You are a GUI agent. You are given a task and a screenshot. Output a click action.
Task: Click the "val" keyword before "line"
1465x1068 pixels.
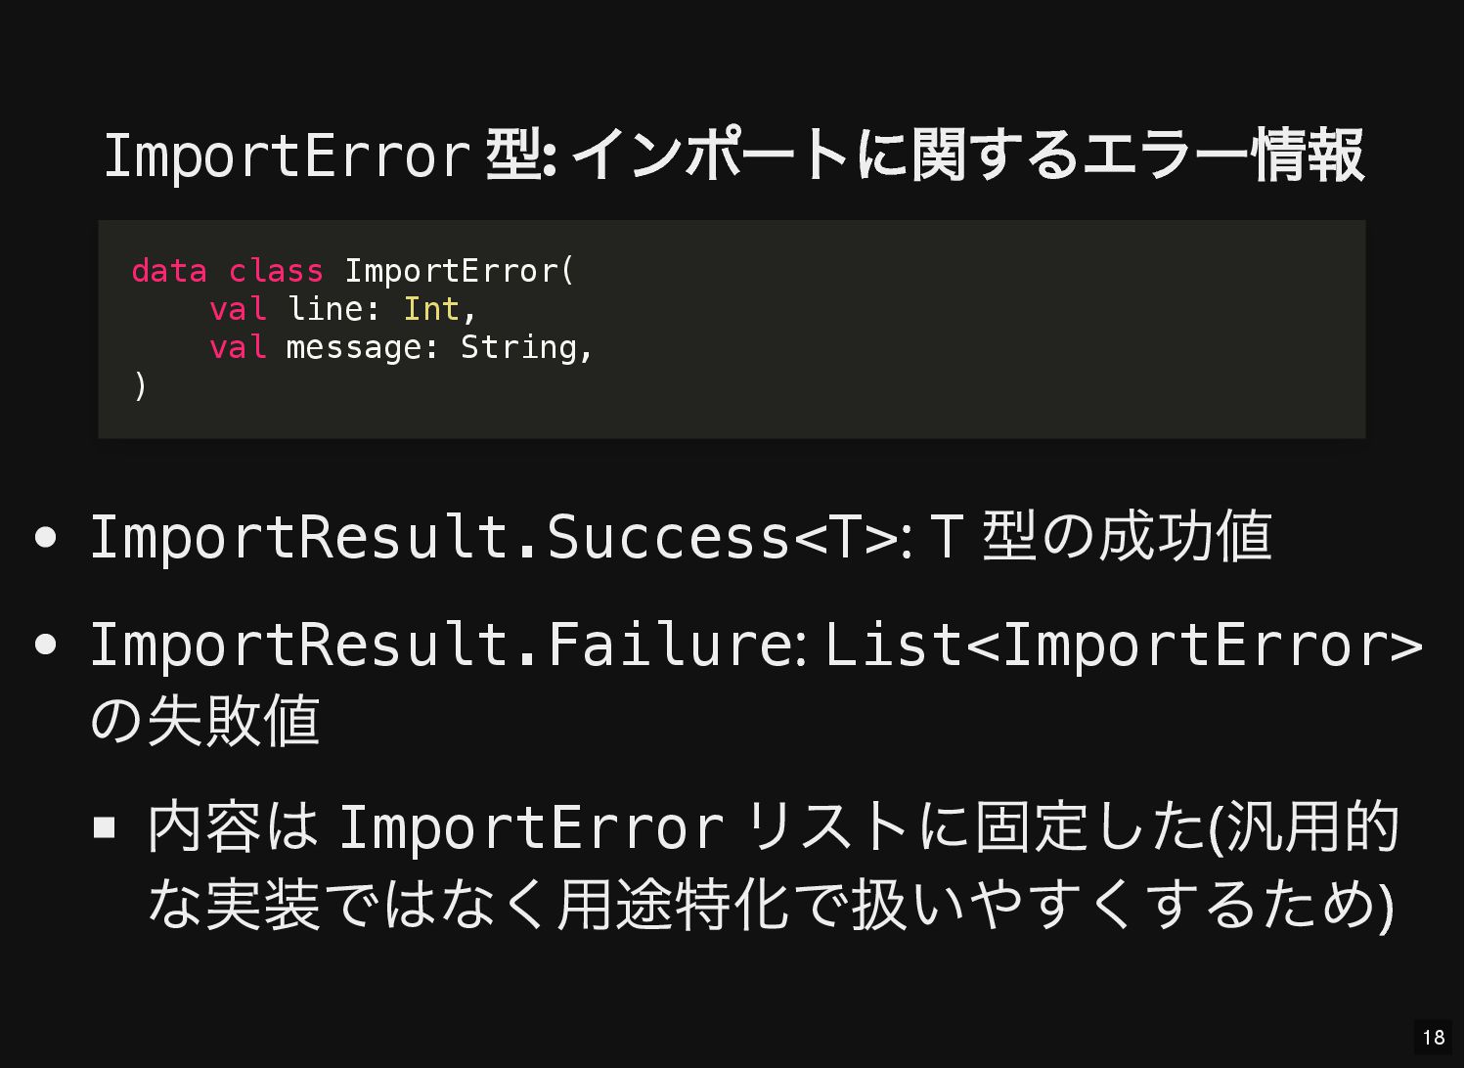[238, 309]
